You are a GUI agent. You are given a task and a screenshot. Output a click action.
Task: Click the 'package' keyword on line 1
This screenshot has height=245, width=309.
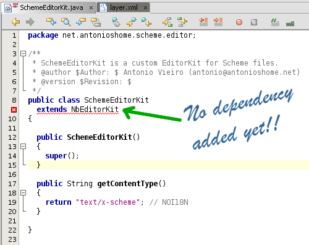[x=43, y=35]
